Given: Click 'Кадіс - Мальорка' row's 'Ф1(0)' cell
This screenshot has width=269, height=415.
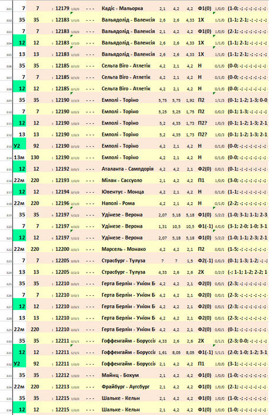Looking at the screenshot, I should click(x=205, y=8).
